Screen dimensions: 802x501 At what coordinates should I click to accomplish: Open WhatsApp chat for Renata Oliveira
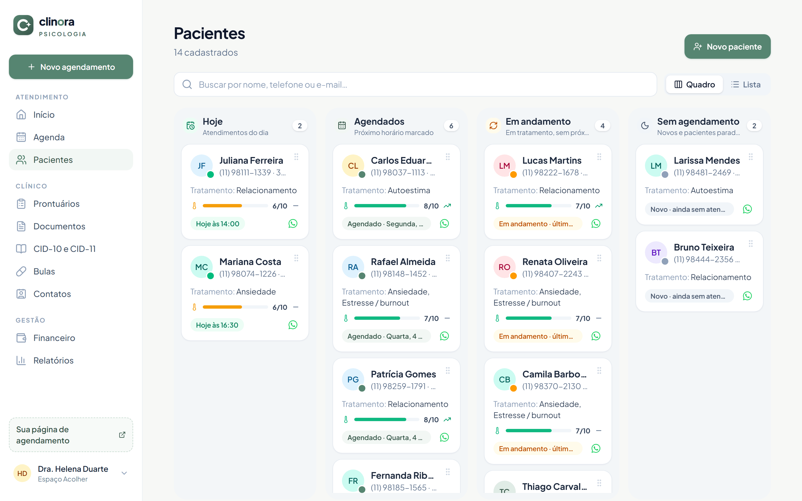(x=596, y=336)
